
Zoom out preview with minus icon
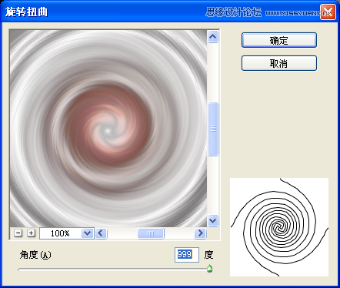point(18,233)
